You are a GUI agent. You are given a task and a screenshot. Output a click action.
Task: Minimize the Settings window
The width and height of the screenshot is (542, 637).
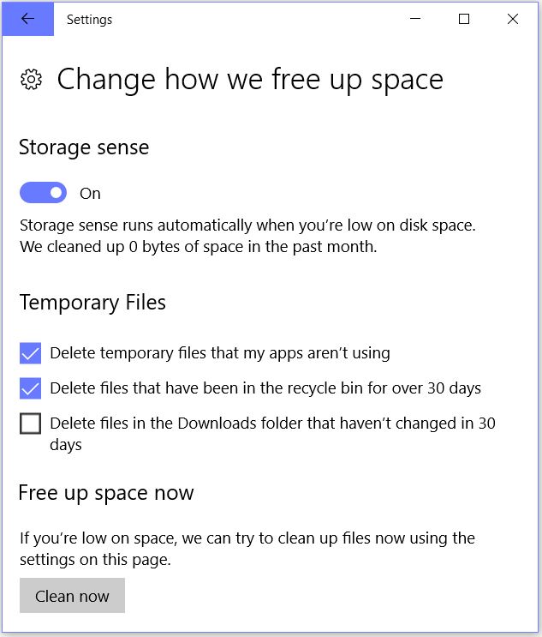(x=415, y=19)
